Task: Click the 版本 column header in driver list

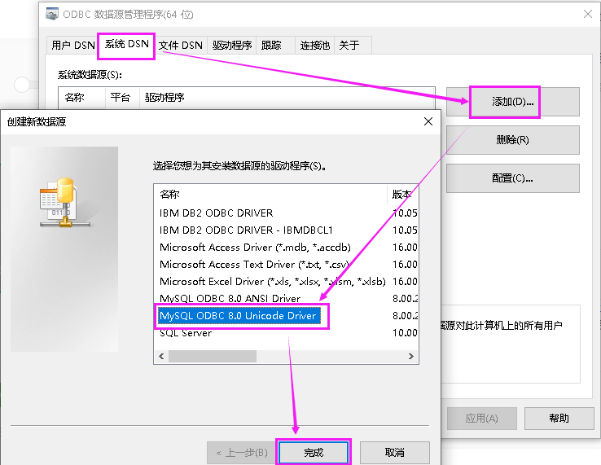Action: [x=402, y=195]
